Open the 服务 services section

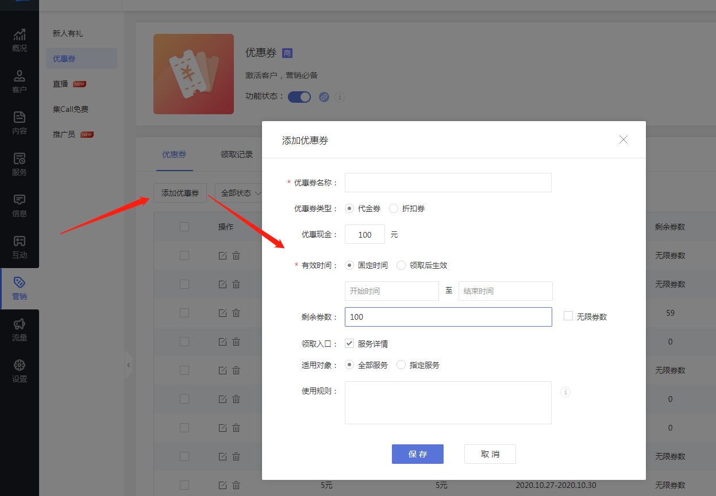pyautogui.click(x=20, y=164)
